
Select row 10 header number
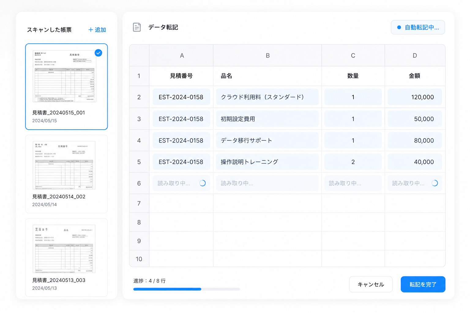click(x=139, y=259)
